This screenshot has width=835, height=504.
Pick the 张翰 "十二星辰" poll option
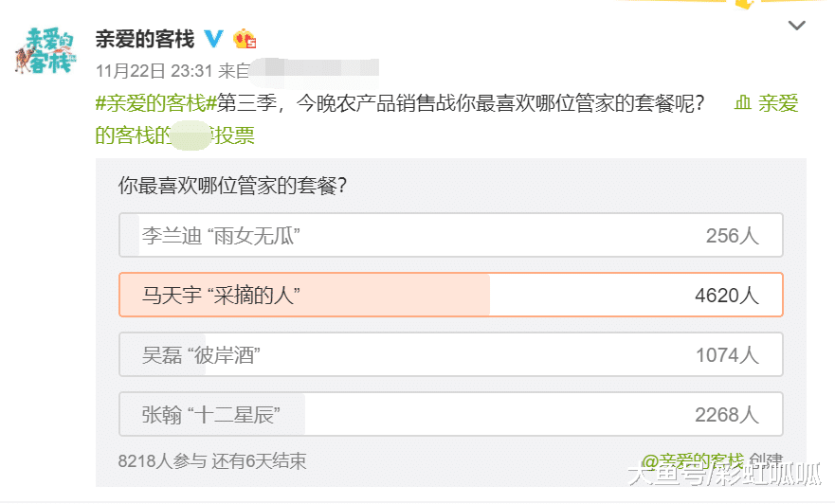[450, 415]
